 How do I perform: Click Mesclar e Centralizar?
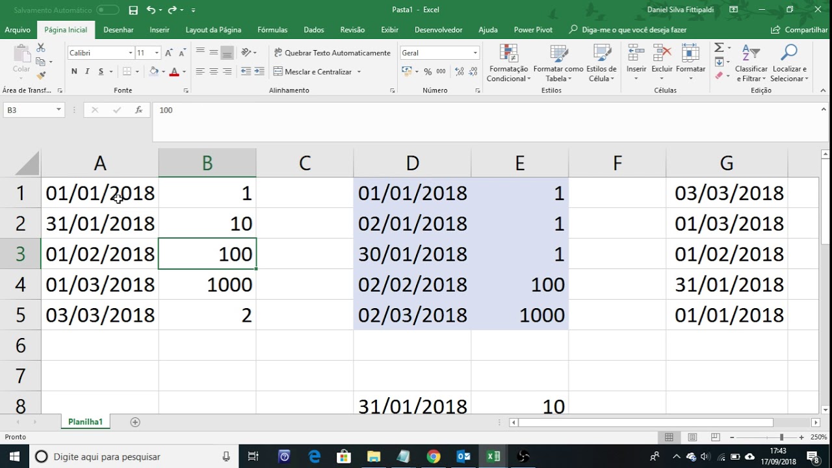[x=313, y=71]
